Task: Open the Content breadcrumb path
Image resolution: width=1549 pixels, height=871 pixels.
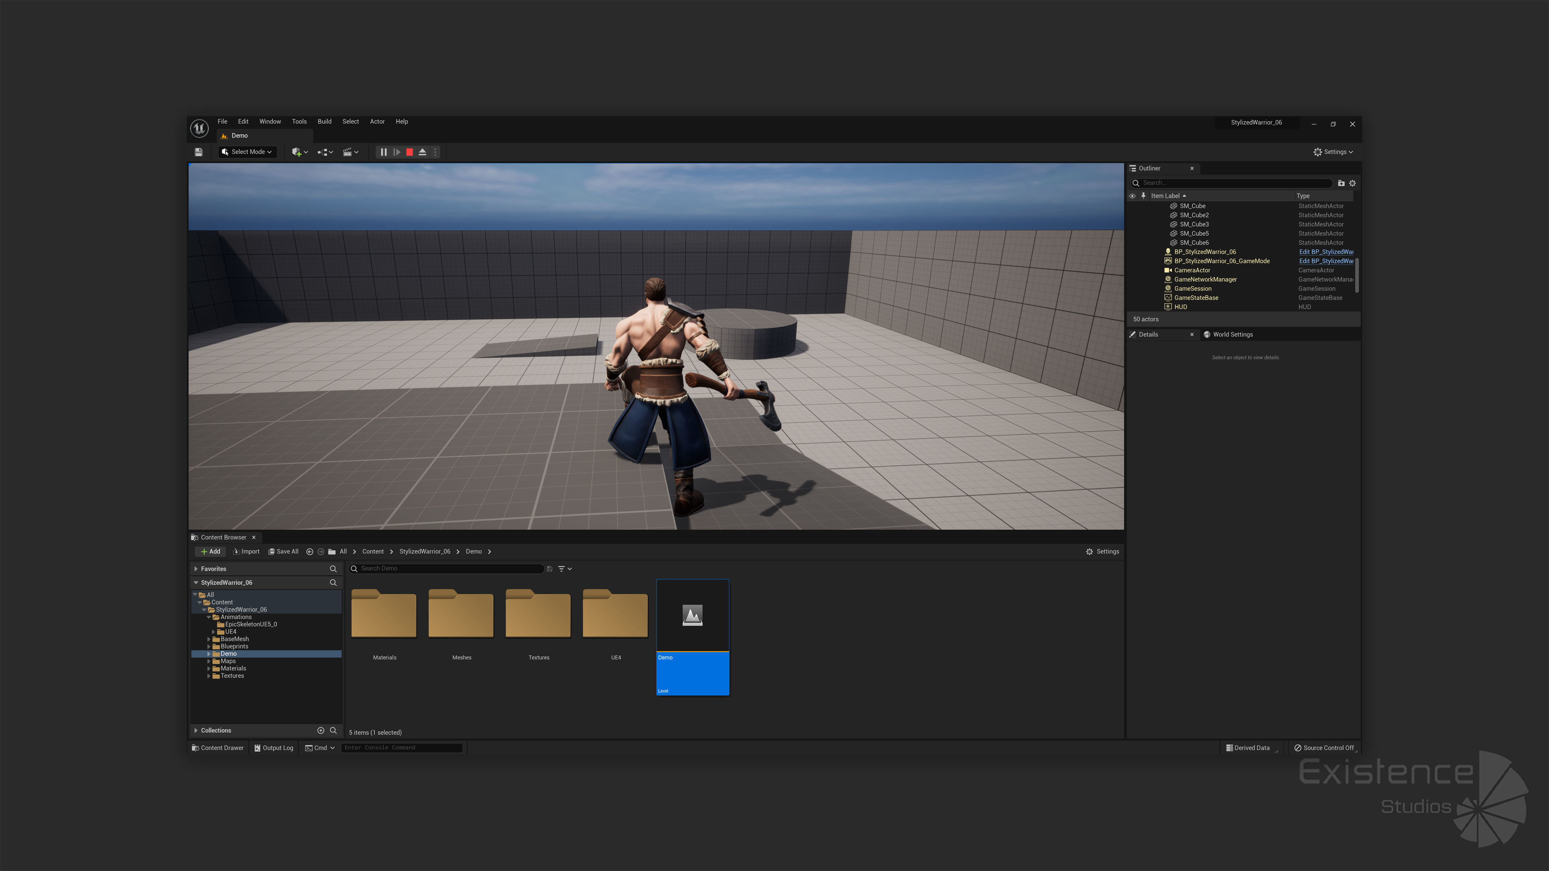Action: pyautogui.click(x=373, y=552)
